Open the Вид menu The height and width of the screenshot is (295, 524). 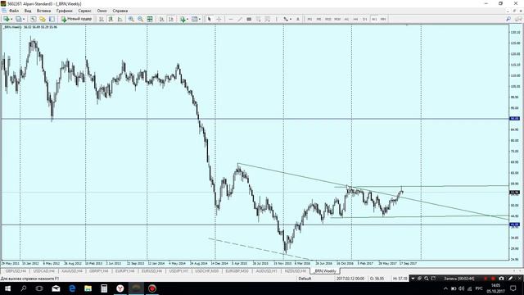(28, 11)
